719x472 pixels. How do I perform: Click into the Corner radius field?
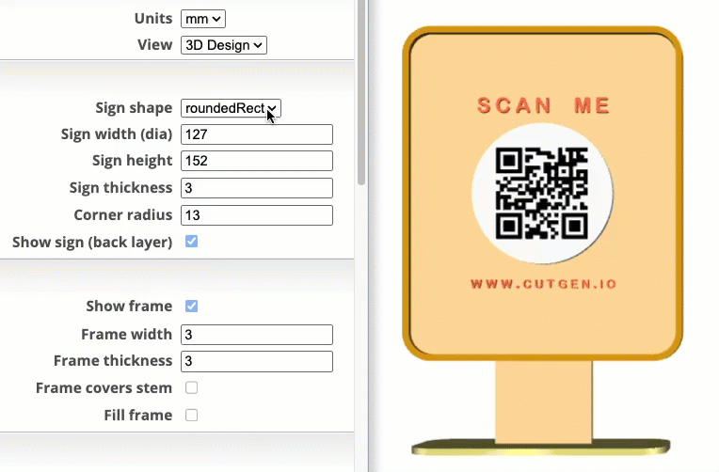pos(257,215)
